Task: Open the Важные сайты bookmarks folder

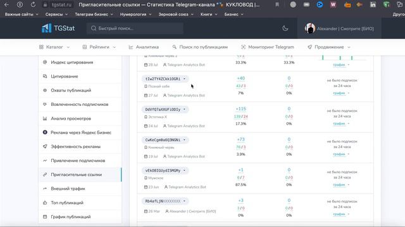Action: [x=22, y=15]
